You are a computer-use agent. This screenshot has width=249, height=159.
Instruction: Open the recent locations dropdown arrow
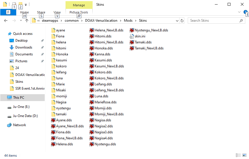[21, 21]
